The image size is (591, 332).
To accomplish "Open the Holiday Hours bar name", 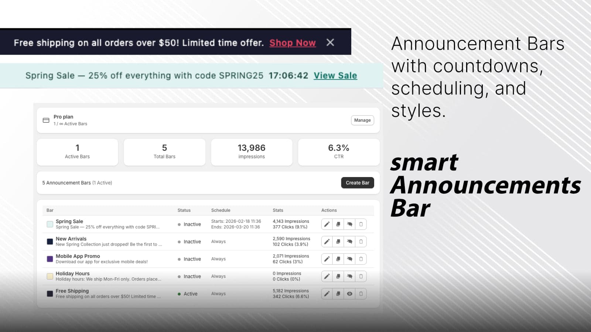I will 73,273.
